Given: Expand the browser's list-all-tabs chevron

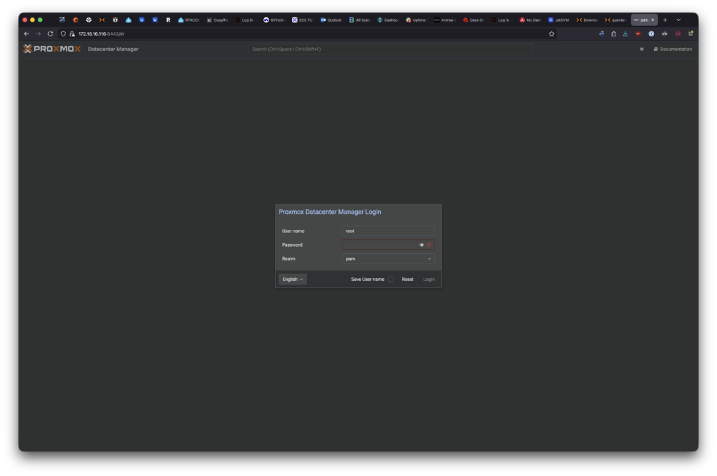Looking at the screenshot, I should tap(678, 20).
